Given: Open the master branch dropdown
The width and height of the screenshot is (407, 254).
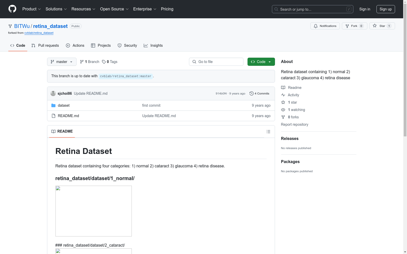Looking at the screenshot, I should click(62, 62).
